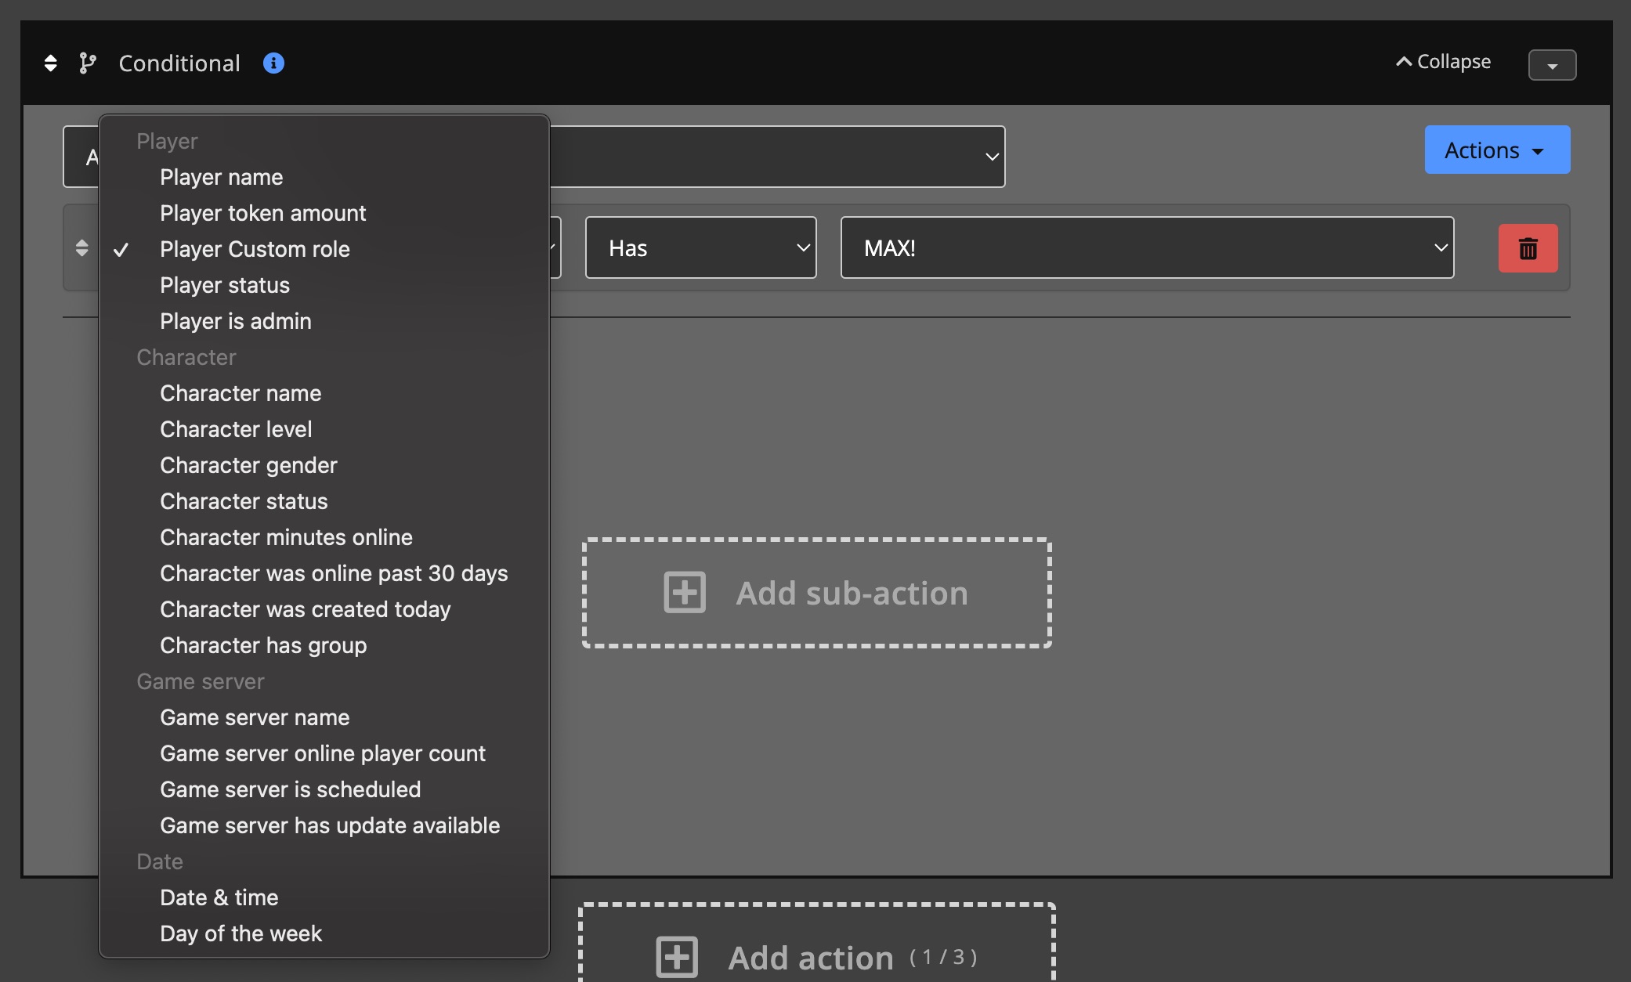Open the Has operator dropdown
The image size is (1631, 982).
(700, 247)
